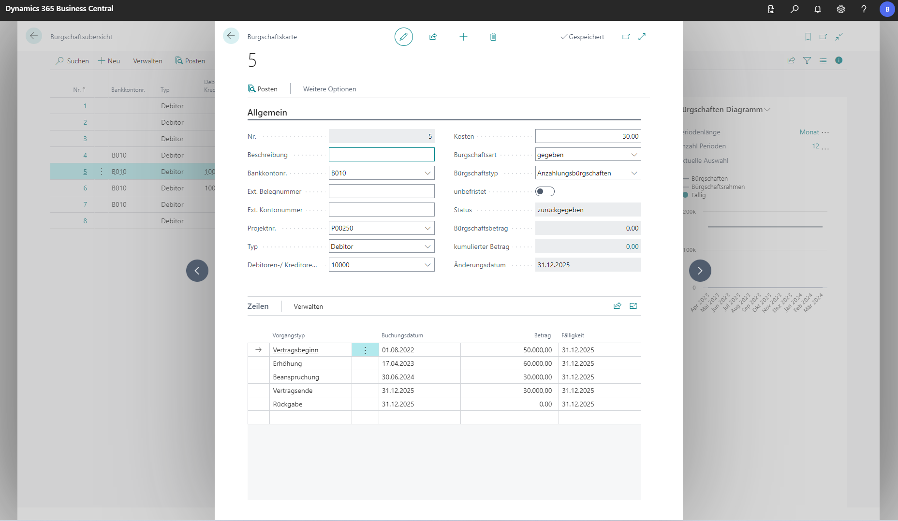Open Verwalten menu in Zeilen section
The width and height of the screenshot is (898, 521).
click(308, 306)
